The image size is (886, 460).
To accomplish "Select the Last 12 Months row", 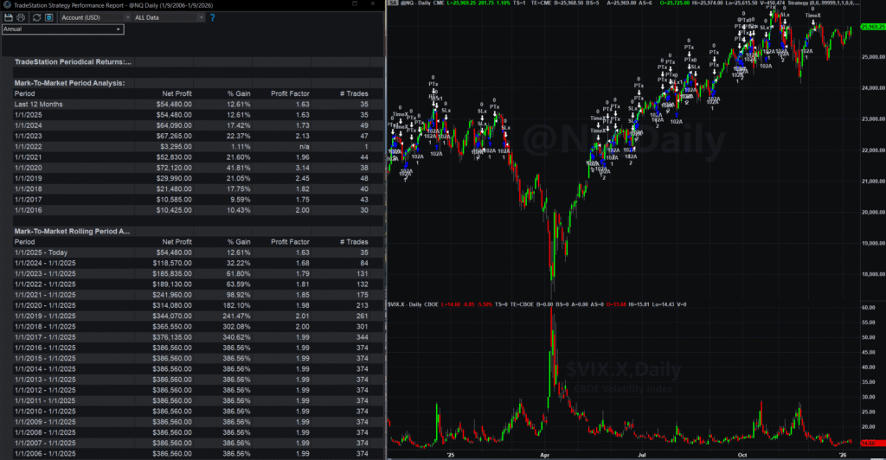I will click(39, 105).
